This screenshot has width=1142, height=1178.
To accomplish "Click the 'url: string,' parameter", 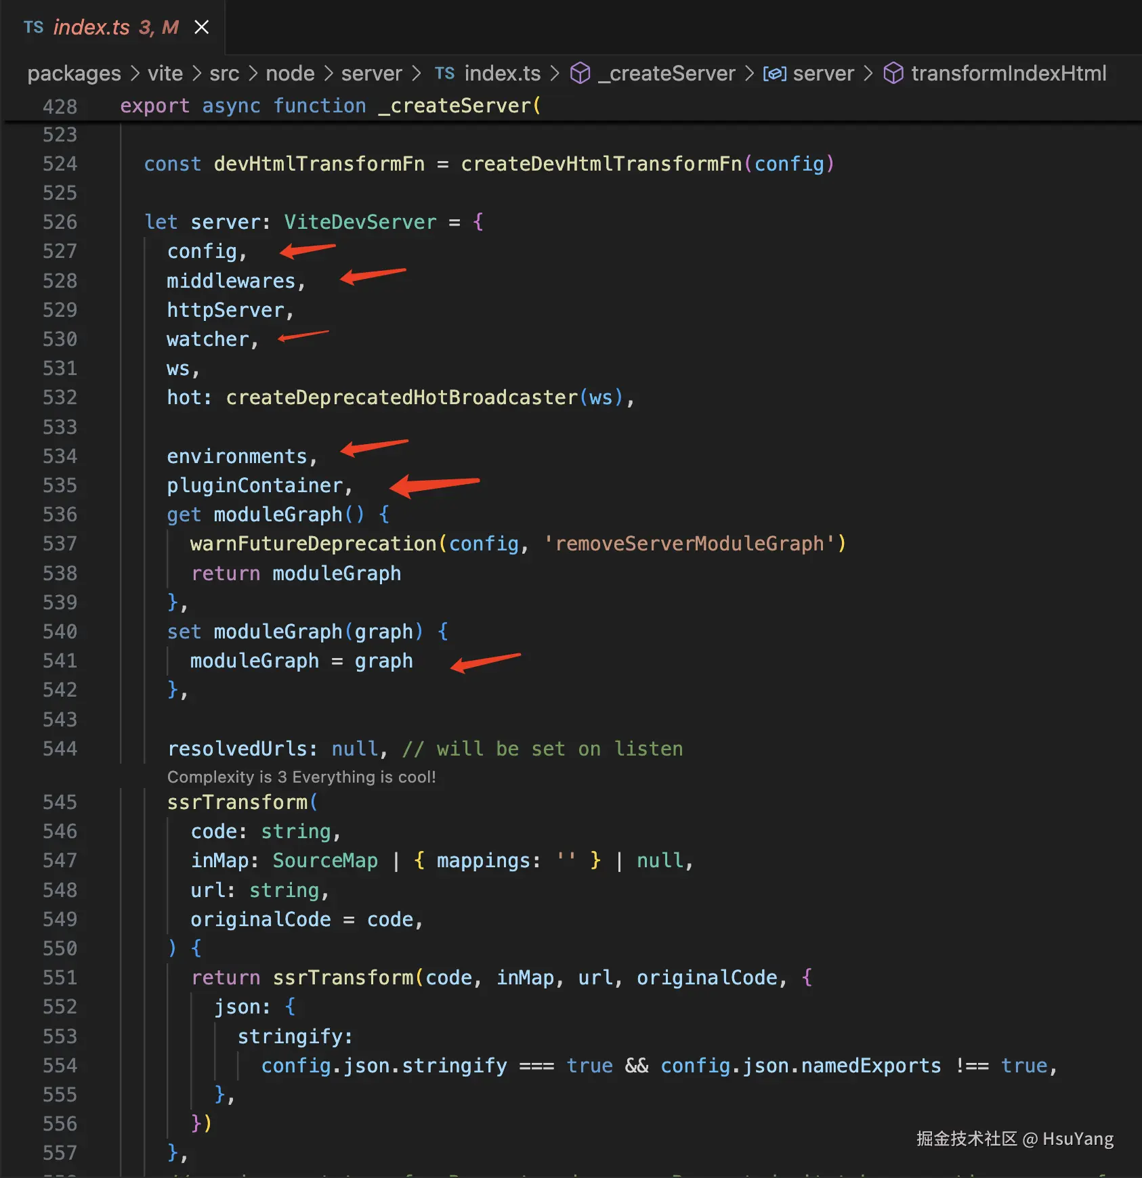I will point(259,890).
